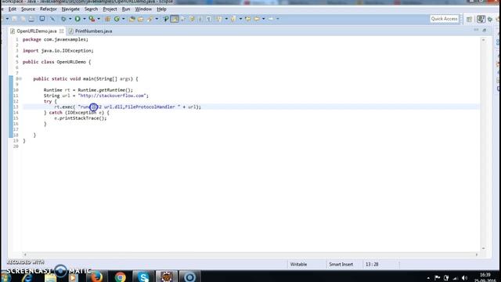The image size is (501, 282).
Task: Run the program with the green Run button
Action: click(77, 19)
